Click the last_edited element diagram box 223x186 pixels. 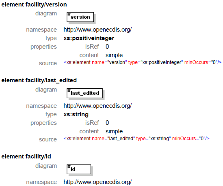(84, 93)
